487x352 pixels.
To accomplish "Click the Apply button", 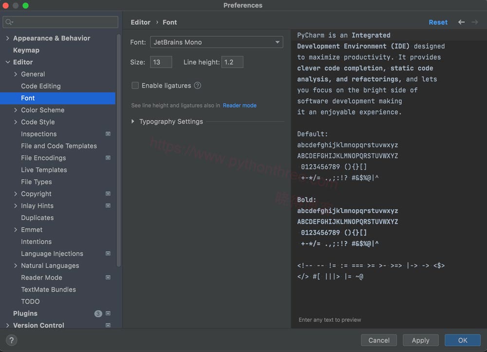I will coord(421,340).
